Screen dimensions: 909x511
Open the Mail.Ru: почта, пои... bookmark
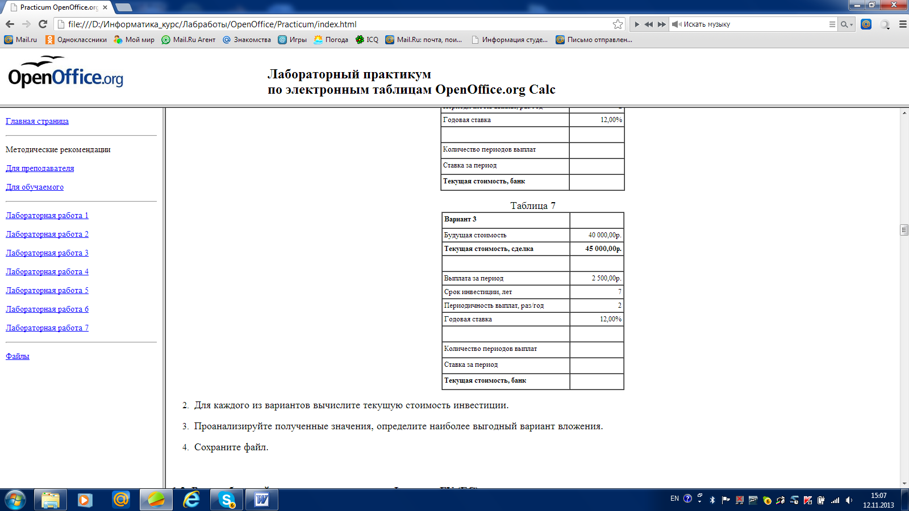coord(424,40)
